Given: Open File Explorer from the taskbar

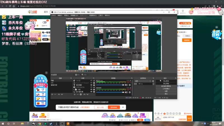Looking at the screenshot, I should (x=22, y=124).
